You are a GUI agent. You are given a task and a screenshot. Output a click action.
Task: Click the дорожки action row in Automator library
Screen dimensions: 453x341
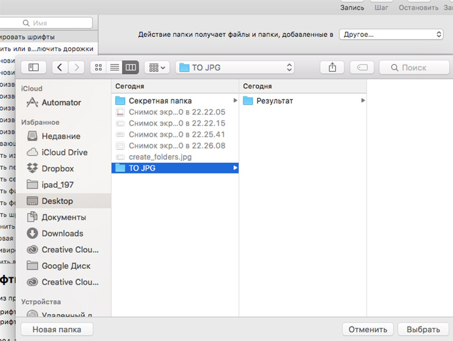(48, 49)
